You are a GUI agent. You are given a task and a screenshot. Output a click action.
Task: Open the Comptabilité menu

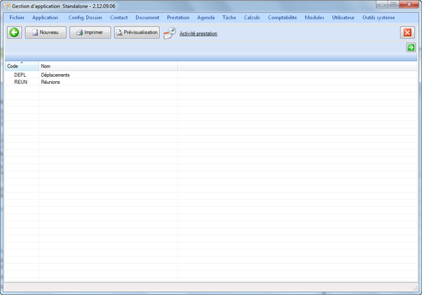pyautogui.click(x=282, y=17)
